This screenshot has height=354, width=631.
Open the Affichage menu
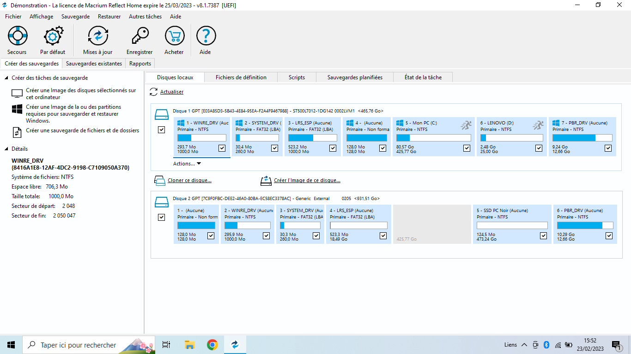point(41,17)
